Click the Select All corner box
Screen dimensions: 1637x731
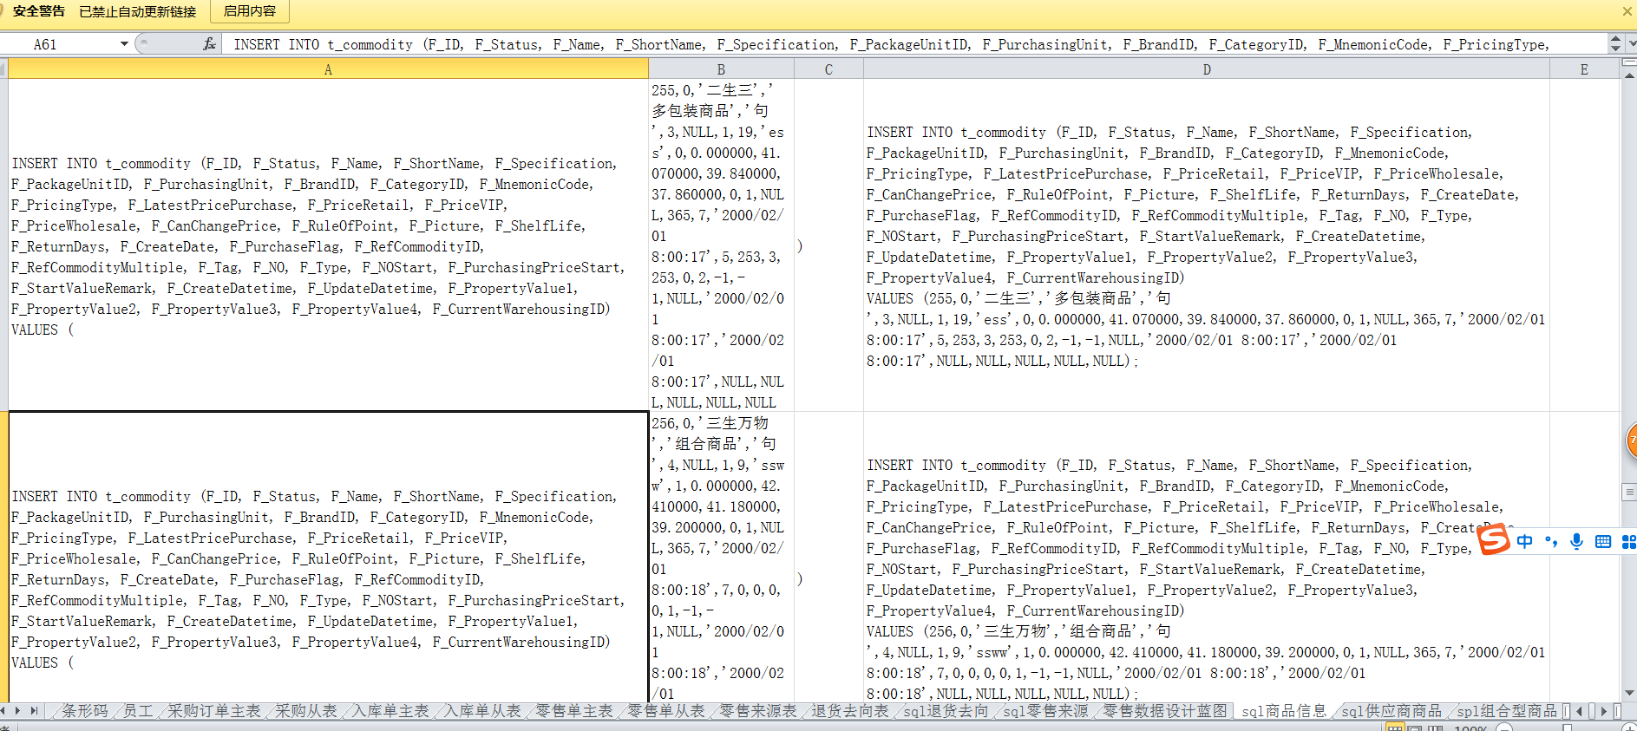coord(3,69)
